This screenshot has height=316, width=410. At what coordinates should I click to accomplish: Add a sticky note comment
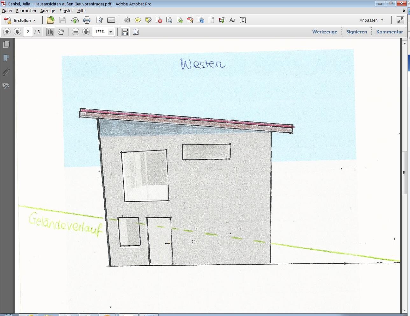138,20
